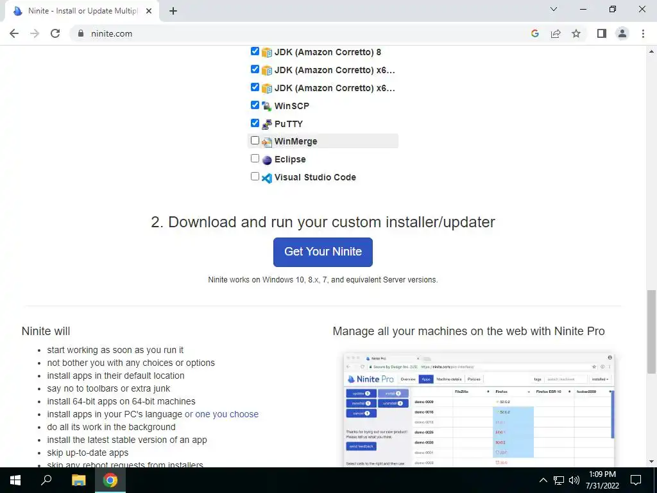The height and width of the screenshot is (493, 657).
Task: Click 'install 64-bit apps on 64-bit machines' text
Action: point(121,401)
